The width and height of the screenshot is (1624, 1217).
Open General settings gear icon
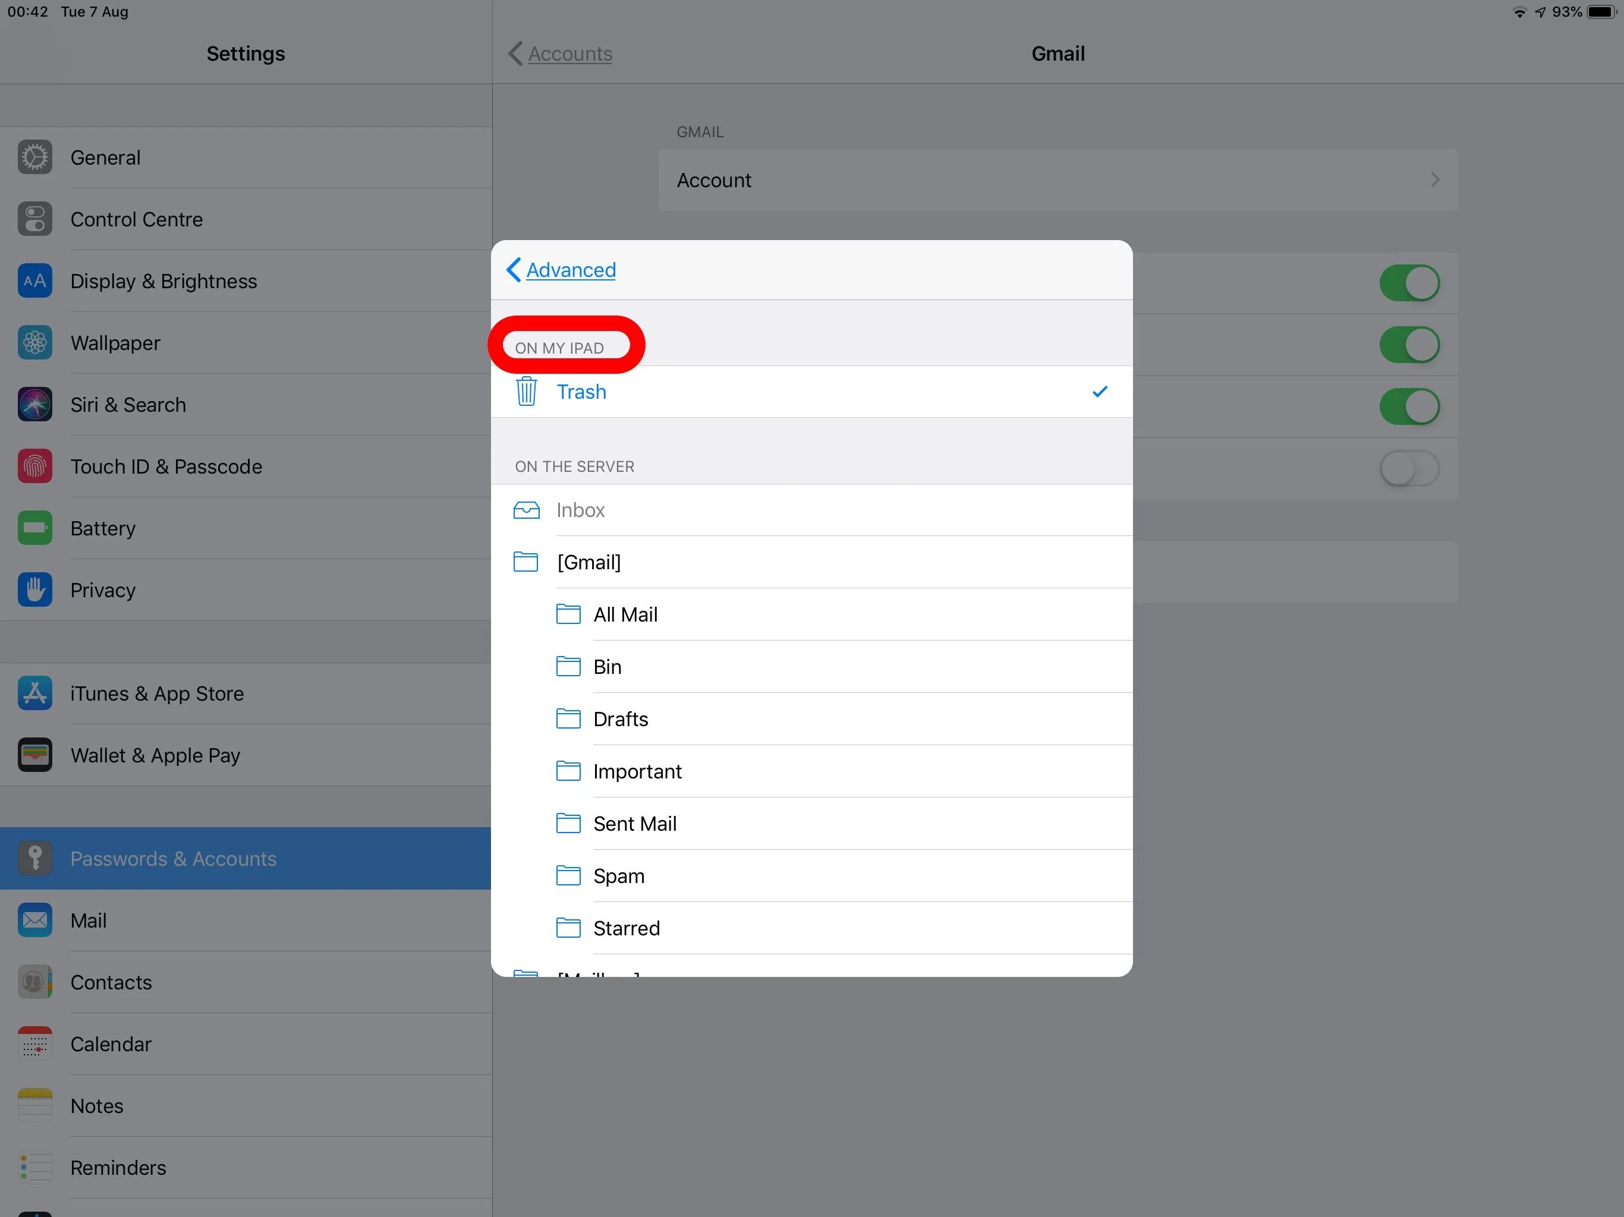tap(34, 157)
